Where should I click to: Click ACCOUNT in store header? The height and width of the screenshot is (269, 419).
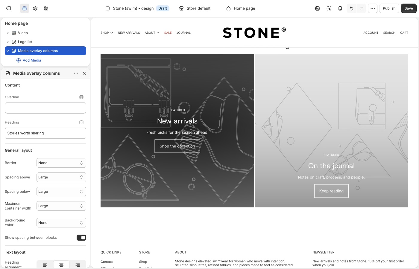click(371, 33)
